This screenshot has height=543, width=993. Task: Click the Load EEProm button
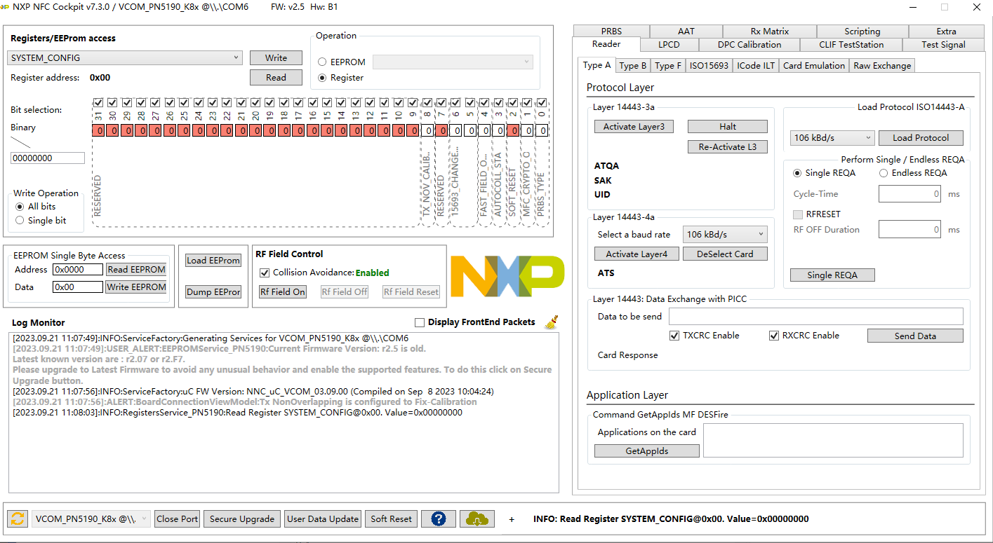click(x=213, y=260)
